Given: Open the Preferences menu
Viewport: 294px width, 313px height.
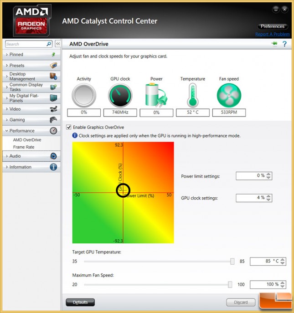Looking at the screenshot, I should [x=273, y=26].
